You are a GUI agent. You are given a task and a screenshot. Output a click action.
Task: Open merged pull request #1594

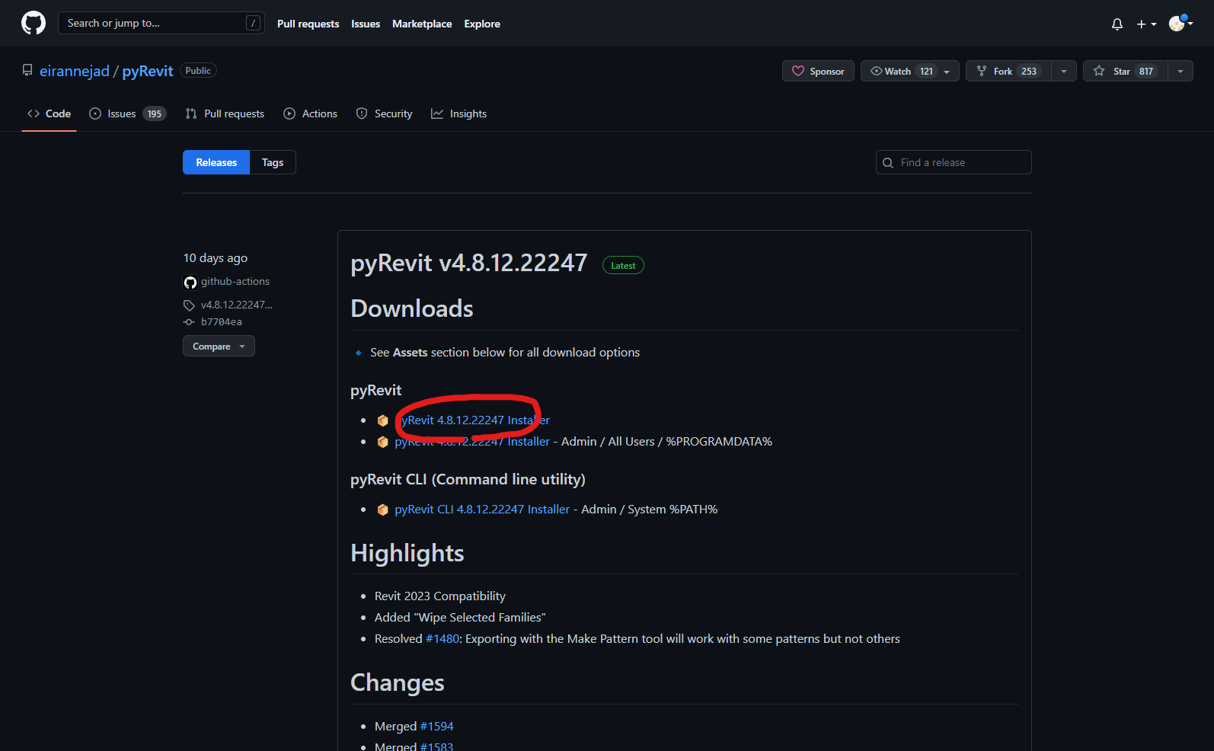[x=436, y=727]
